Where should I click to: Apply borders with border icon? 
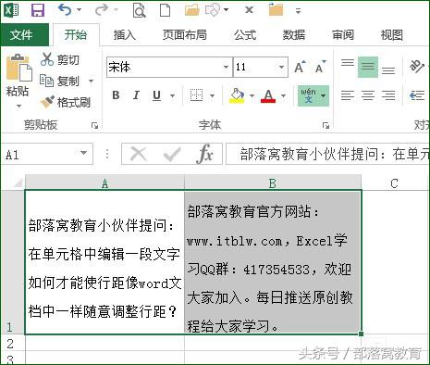[x=196, y=95]
